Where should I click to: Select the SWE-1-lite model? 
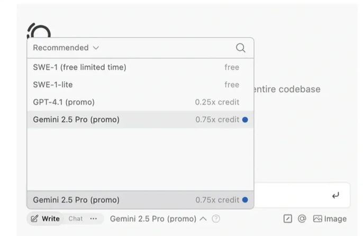point(53,85)
